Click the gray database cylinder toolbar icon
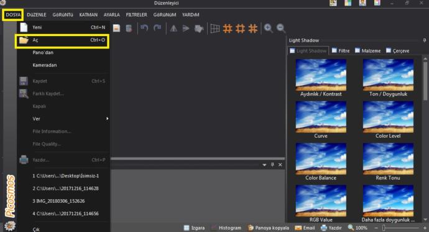The image size is (429, 232). (129, 28)
